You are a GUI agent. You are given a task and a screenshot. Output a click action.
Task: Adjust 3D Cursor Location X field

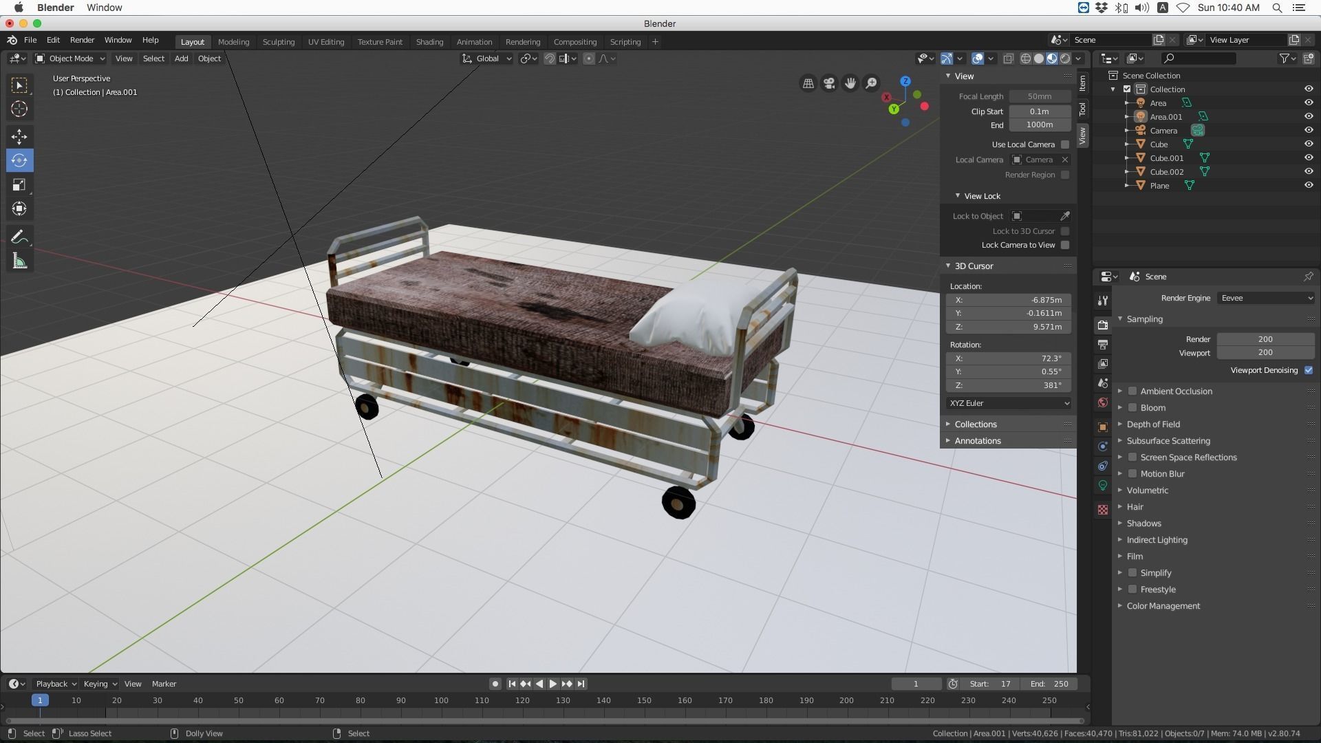[x=1009, y=300]
